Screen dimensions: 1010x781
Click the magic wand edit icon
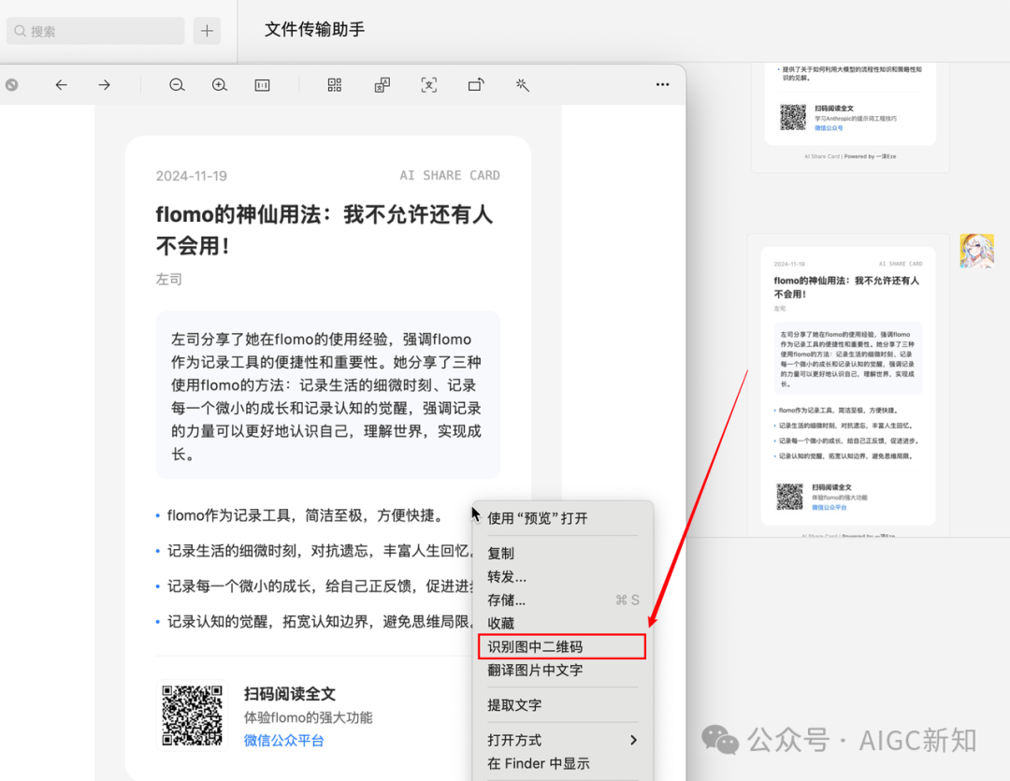click(523, 85)
